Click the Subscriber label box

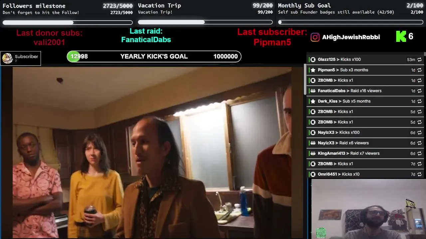21,58
